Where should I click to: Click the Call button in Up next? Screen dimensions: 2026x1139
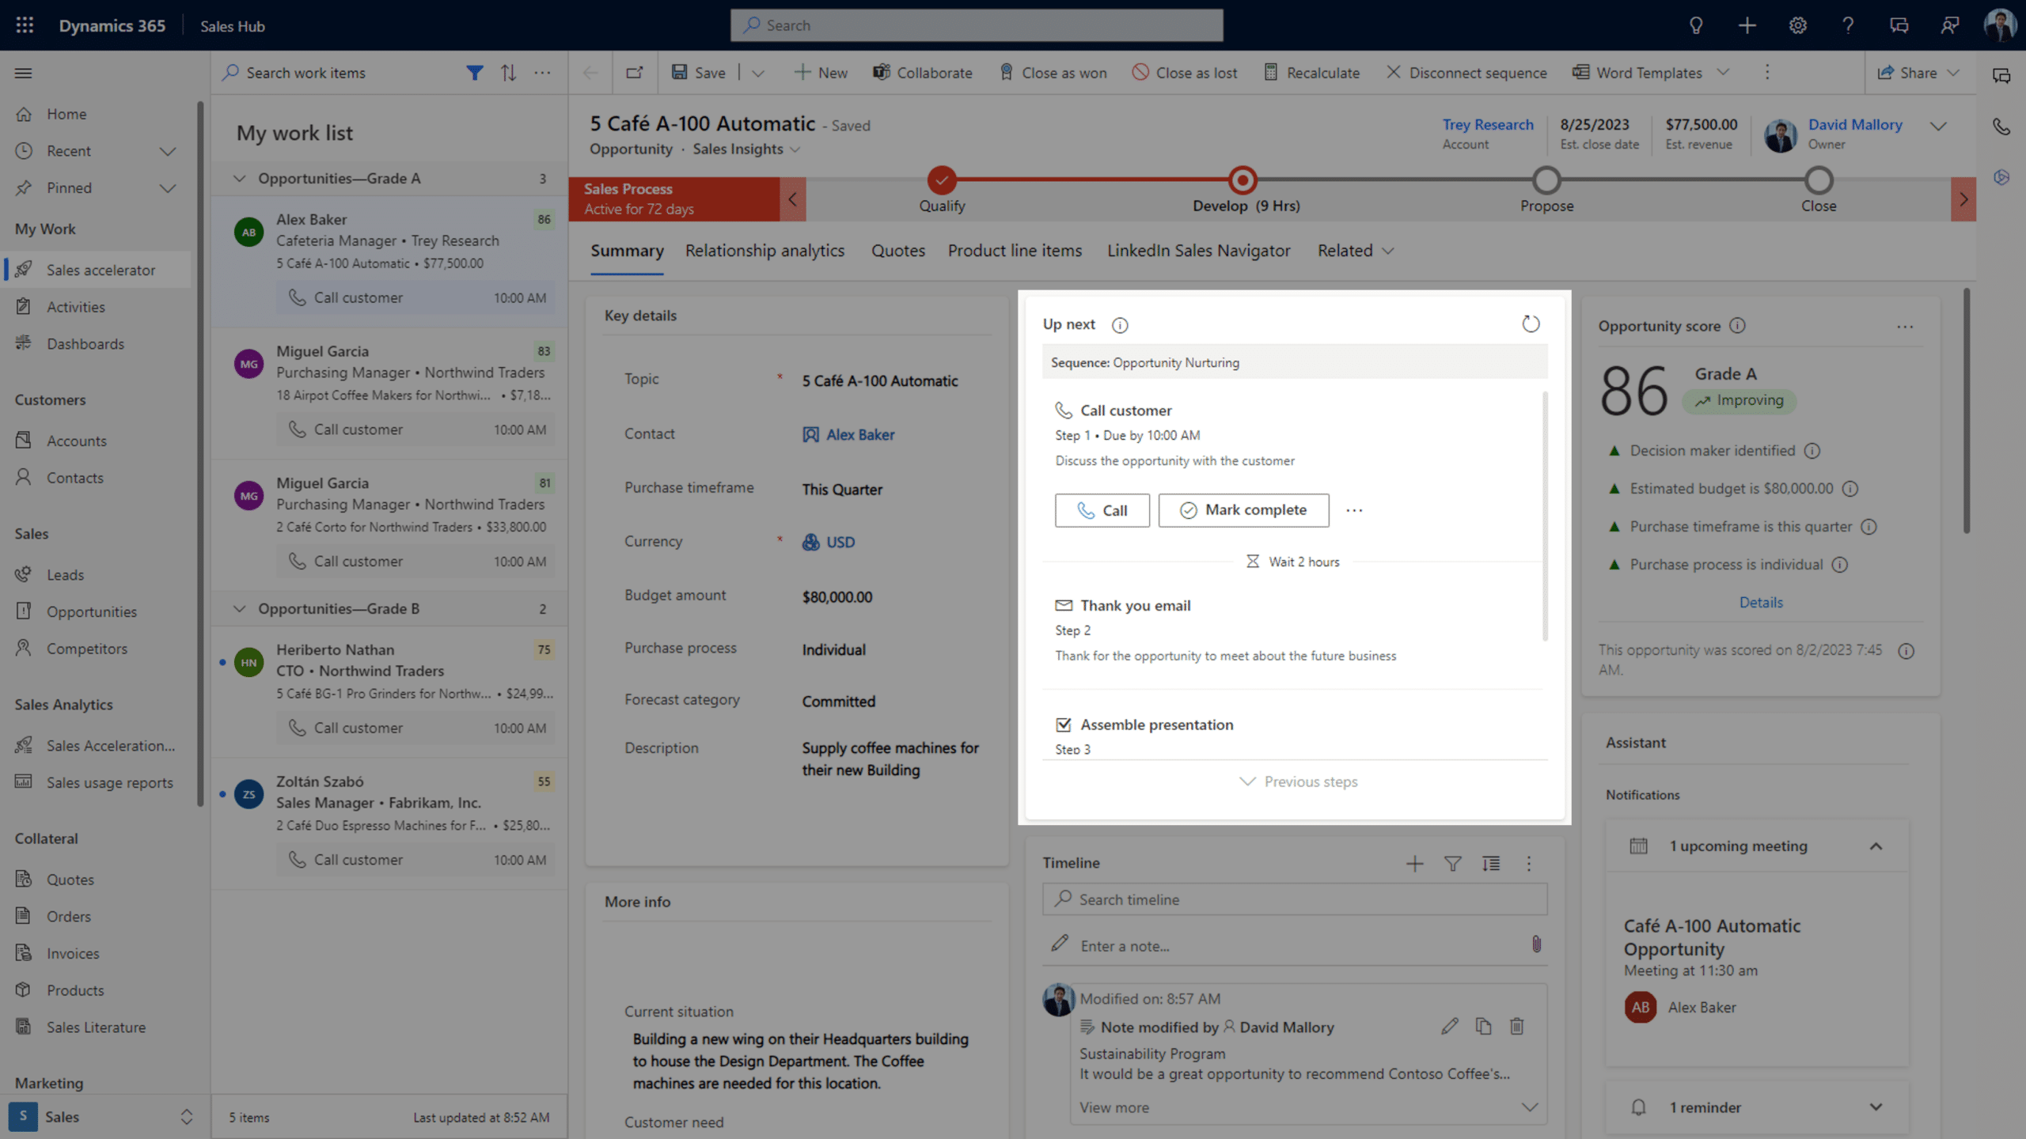point(1102,510)
